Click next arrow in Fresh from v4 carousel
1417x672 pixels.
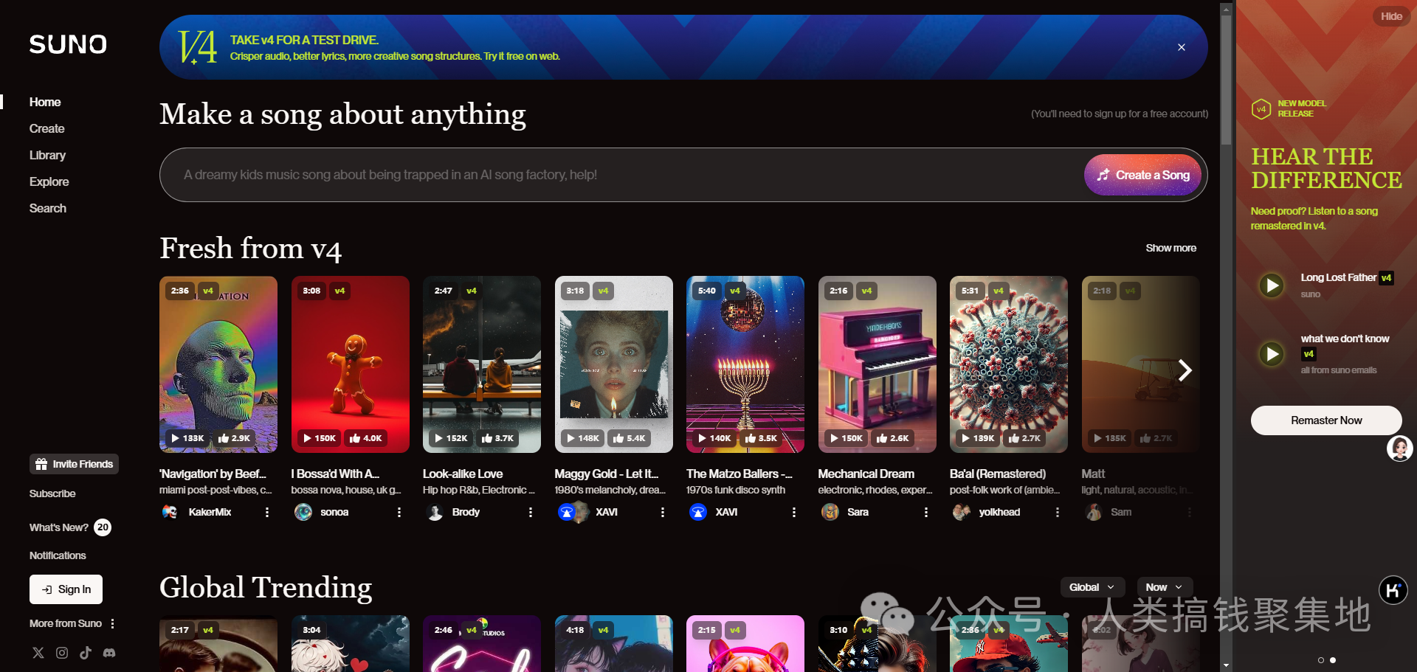[1185, 370]
